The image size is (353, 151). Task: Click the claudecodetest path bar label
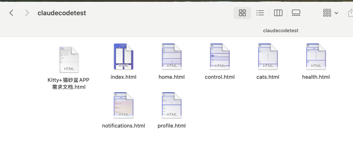pos(280,31)
